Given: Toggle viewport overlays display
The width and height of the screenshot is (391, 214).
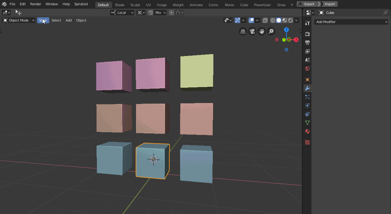Looking at the screenshot, I should click(252, 20).
